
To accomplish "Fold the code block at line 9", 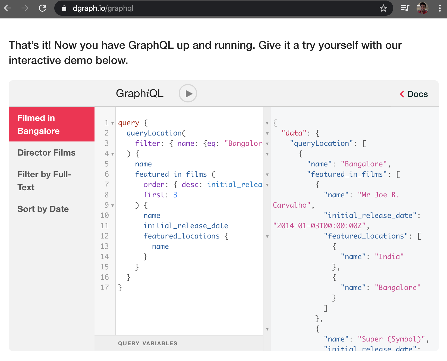I will click(112, 206).
